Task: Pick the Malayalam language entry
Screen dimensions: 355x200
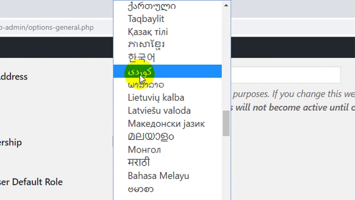Action: (x=151, y=136)
